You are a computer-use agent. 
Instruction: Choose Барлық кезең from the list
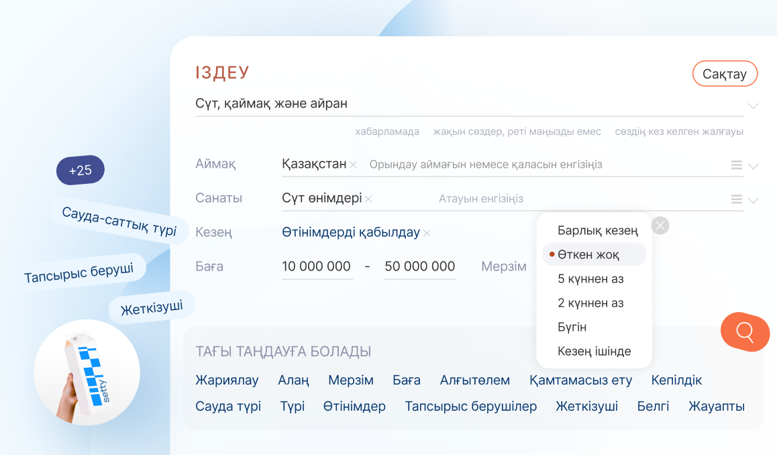coord(597,230)
